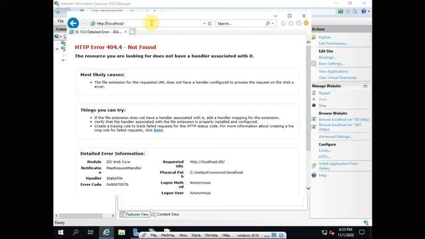
Task: Switch to Content View tab
Action: (165, 214)
